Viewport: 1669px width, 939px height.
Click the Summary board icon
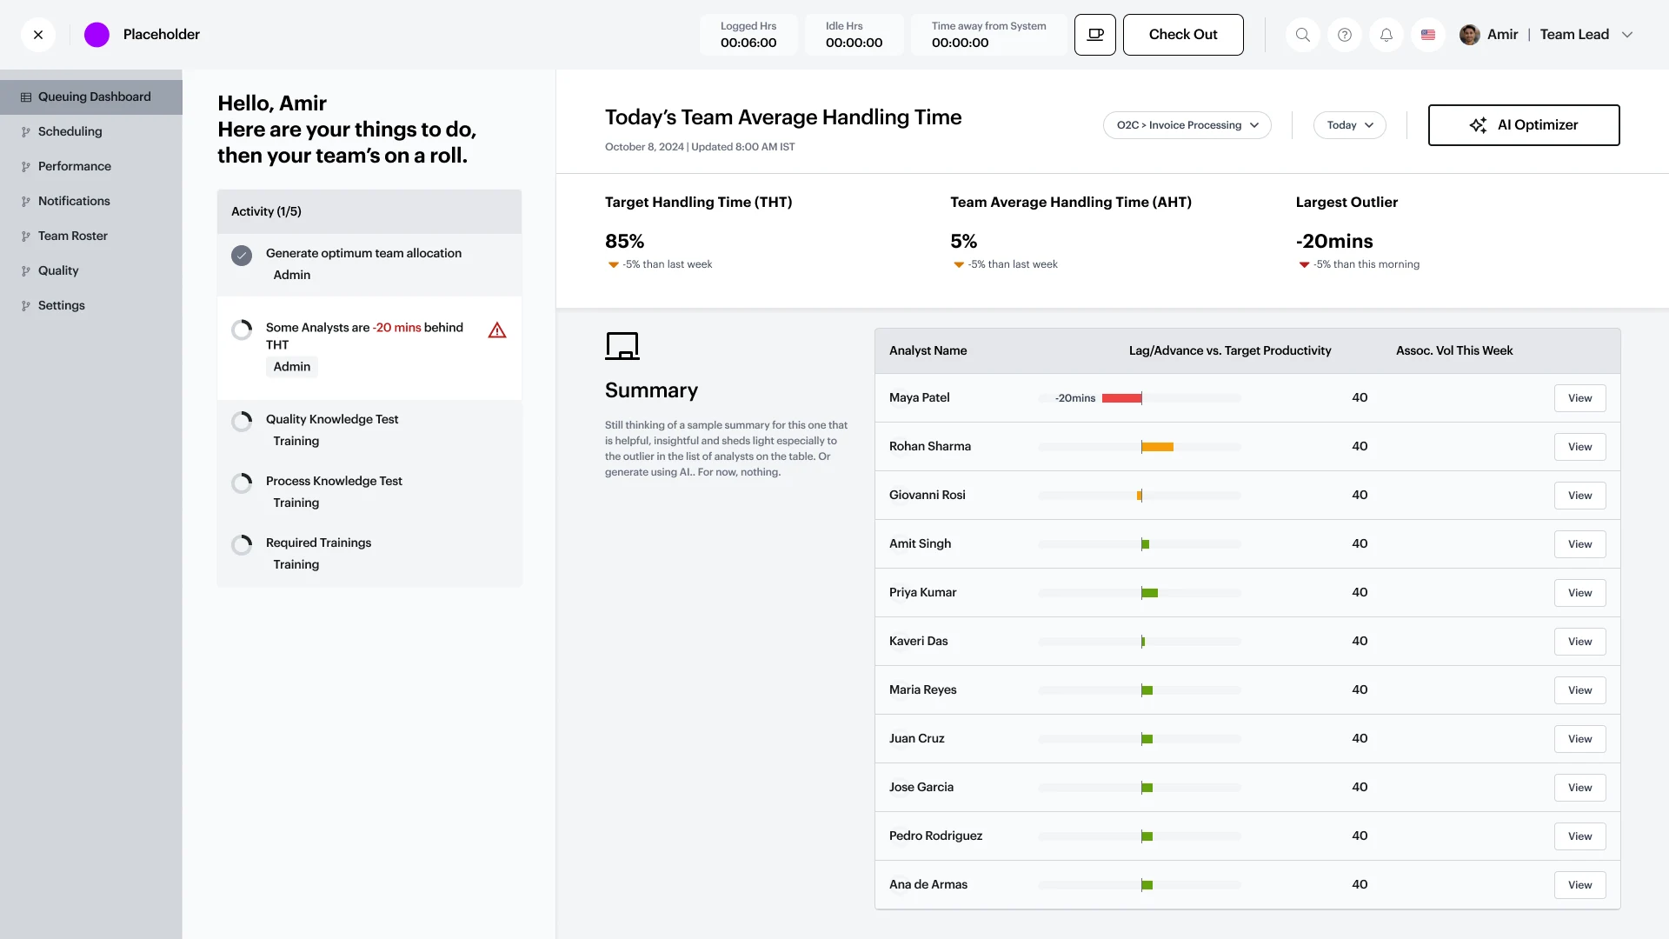pos(622,346)
